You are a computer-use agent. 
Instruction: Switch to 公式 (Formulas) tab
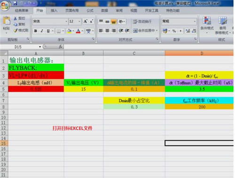(90, 10)
